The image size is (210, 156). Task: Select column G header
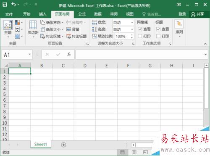(150, 66)
